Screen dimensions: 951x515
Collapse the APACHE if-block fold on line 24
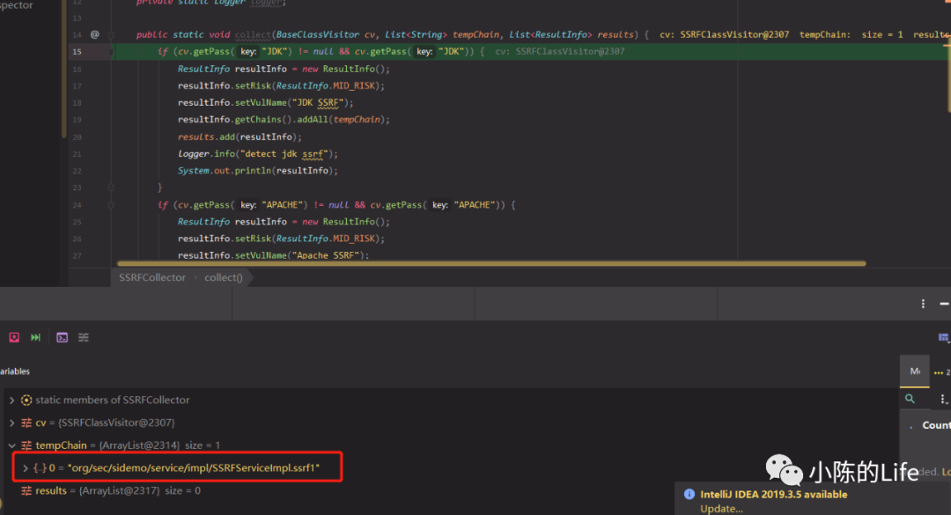[111, 205]
